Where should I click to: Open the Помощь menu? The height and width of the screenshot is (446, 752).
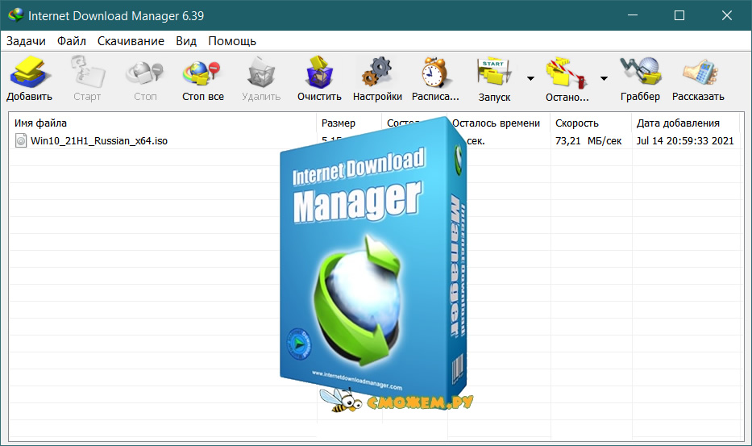coord(232,41)
